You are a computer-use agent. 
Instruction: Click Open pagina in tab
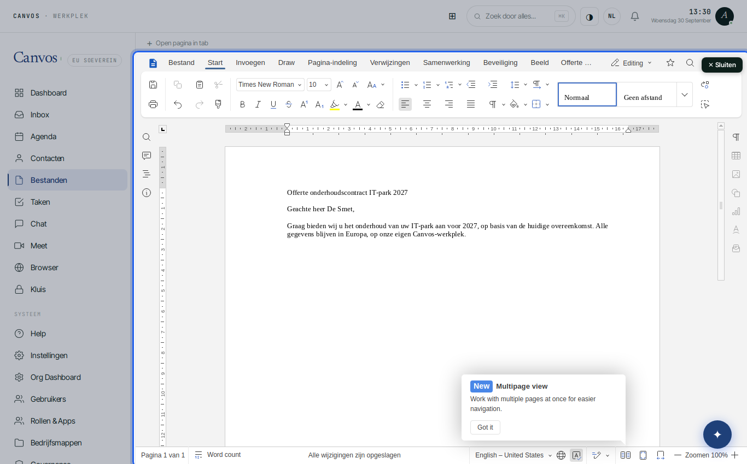point(177,43)
